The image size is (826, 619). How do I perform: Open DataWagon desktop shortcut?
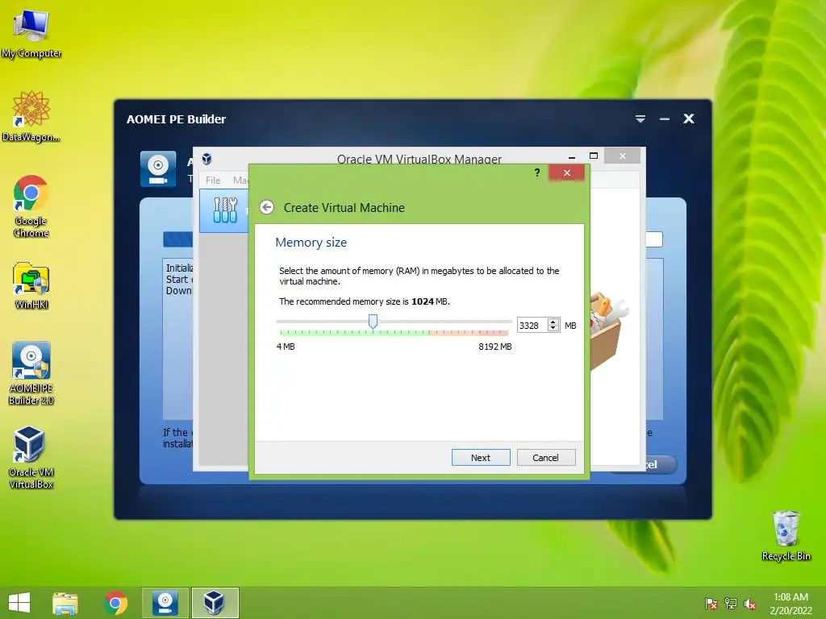point(31,116)
